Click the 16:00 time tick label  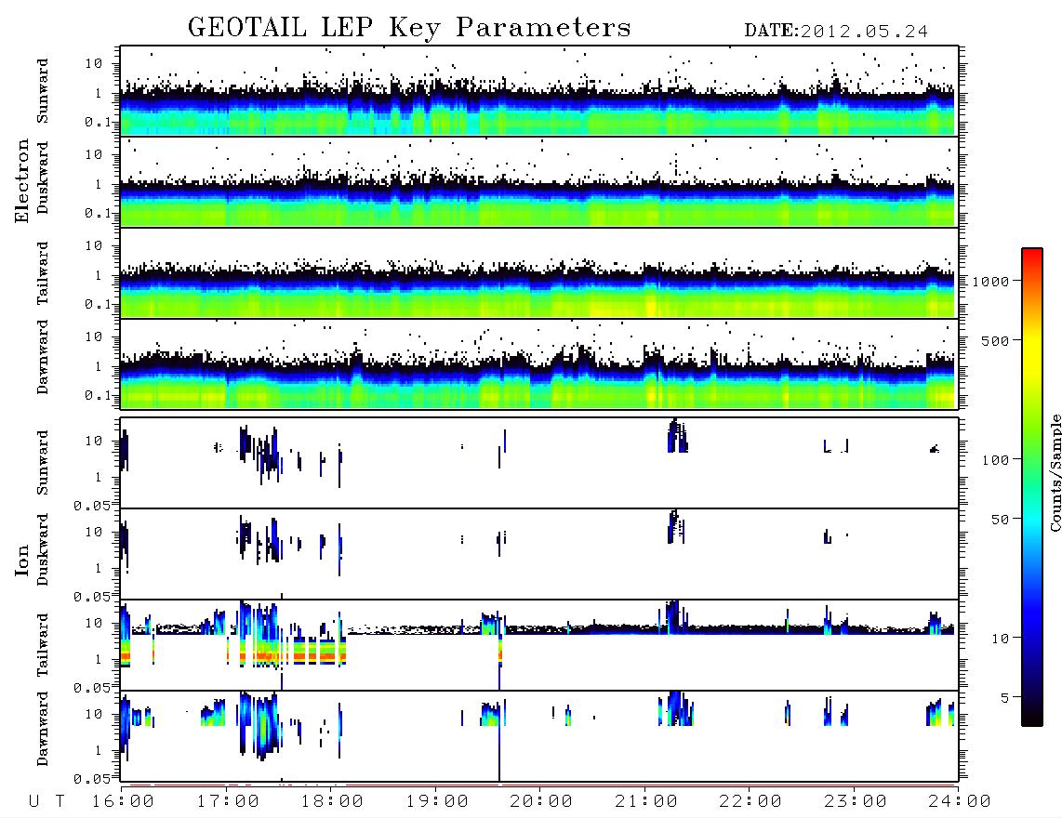point(123,802)
